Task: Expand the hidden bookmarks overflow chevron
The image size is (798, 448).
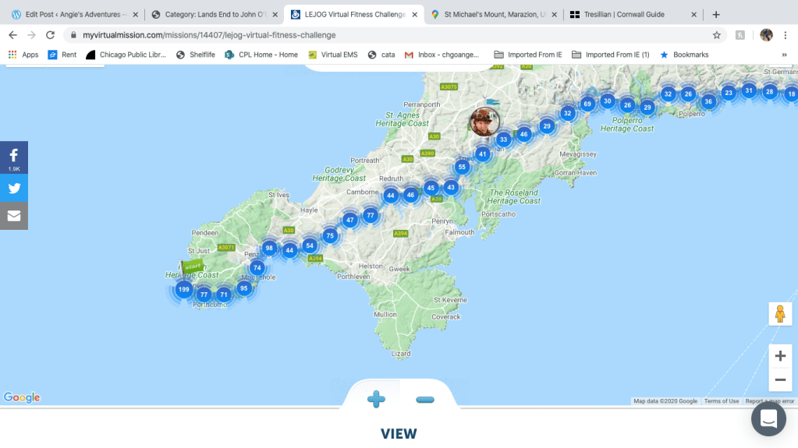Action: click(784, 55)
